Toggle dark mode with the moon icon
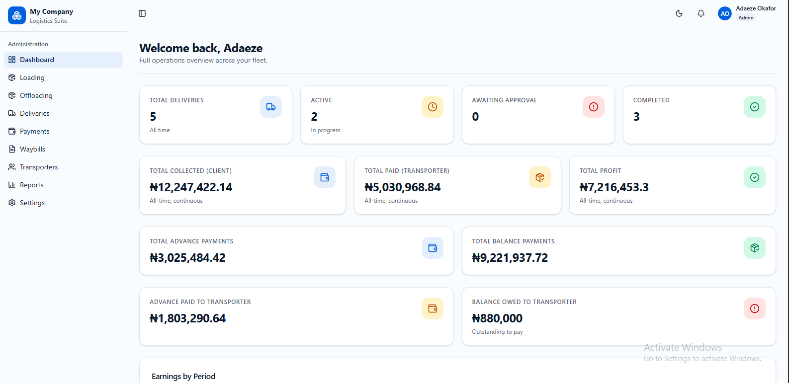 click(679, 13)
